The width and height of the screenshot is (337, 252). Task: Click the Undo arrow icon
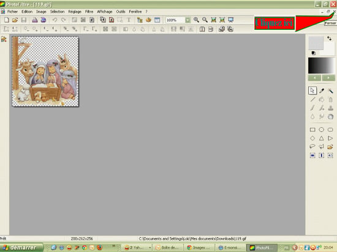[x=55, y=20]
